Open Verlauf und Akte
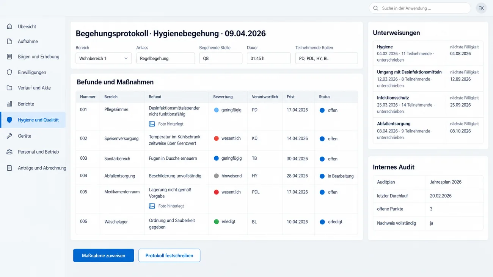Viewport: 493px width, 277px height. 33,88
